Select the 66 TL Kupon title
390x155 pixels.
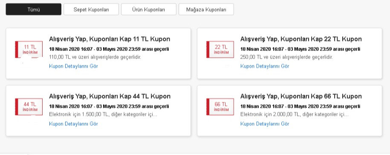(x=301, y=96)
